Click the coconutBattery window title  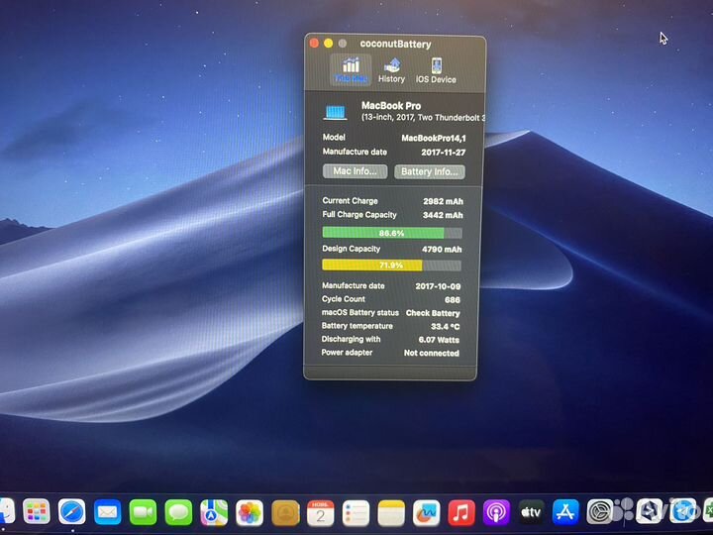(x=395, y=45)
